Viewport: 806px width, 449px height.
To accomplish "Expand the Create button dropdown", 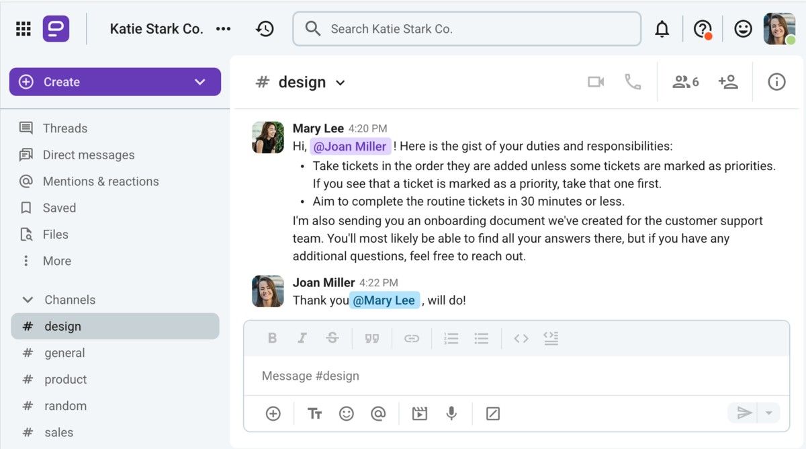I will coord(199,82).
